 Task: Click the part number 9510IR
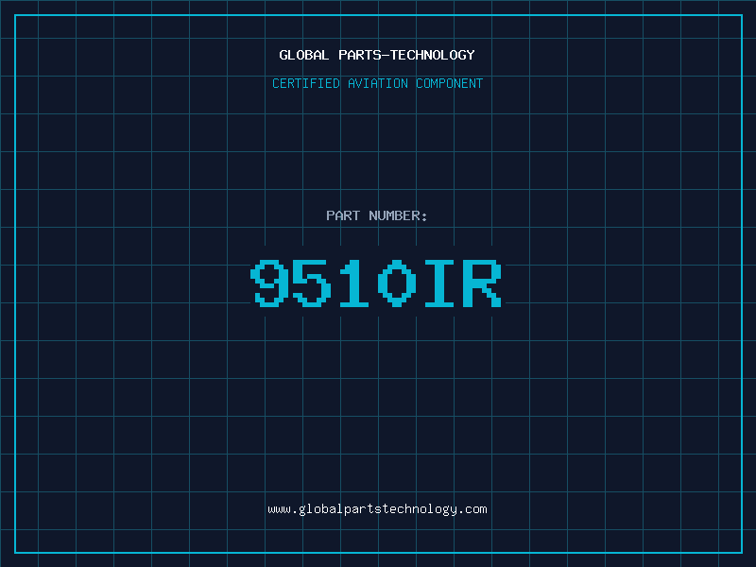click(x=376, y=283)
